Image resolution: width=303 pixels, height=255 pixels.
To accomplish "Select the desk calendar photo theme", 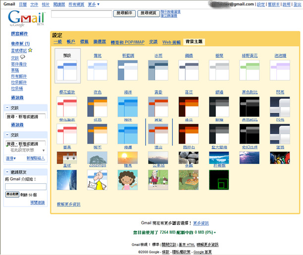I will (67, 157).
